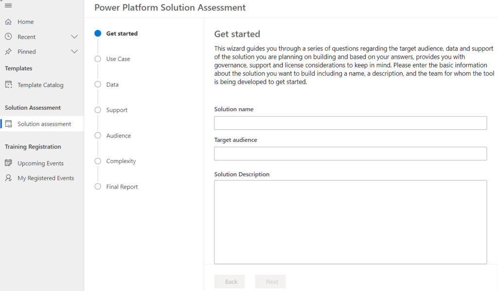Open Upcoming Events calendar icon
The image size is (498, 291).
pyautogui.click(x=9, y=163)
